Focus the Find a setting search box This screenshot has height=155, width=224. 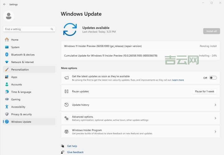tap(29, 29)
